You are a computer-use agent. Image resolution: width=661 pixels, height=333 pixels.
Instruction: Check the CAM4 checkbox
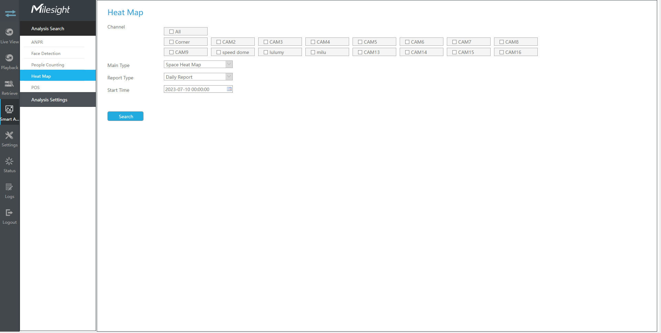[313, 42]
